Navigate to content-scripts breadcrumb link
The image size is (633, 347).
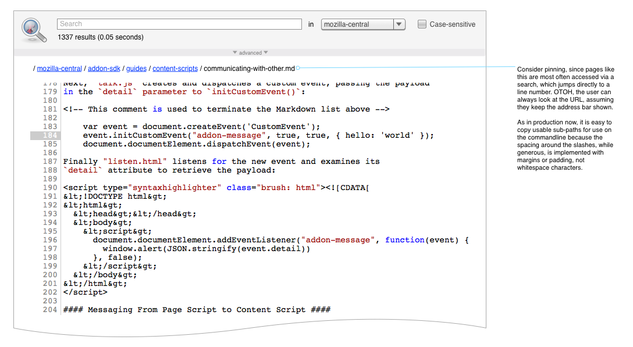tap(175, 69)
